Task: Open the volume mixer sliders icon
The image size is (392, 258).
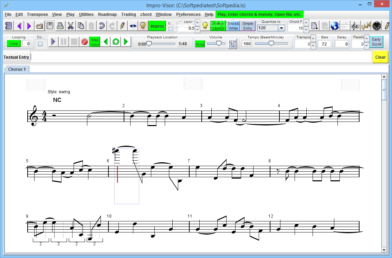Action: pos(232,44)
